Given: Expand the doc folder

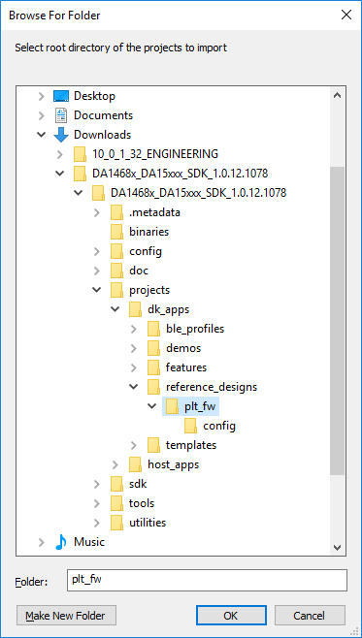Looking at the screenshot, I should coord(96,271).
